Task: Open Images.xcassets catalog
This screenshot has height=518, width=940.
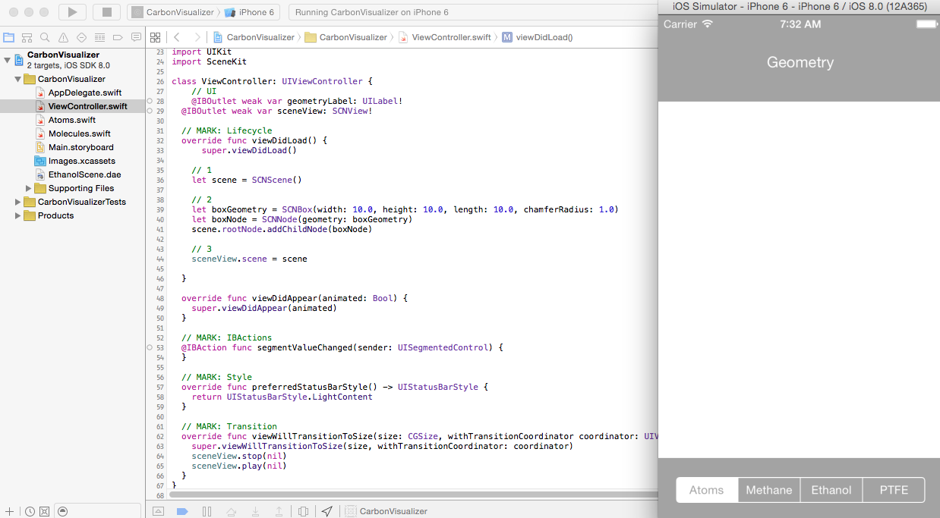Action: click(75, 161)
